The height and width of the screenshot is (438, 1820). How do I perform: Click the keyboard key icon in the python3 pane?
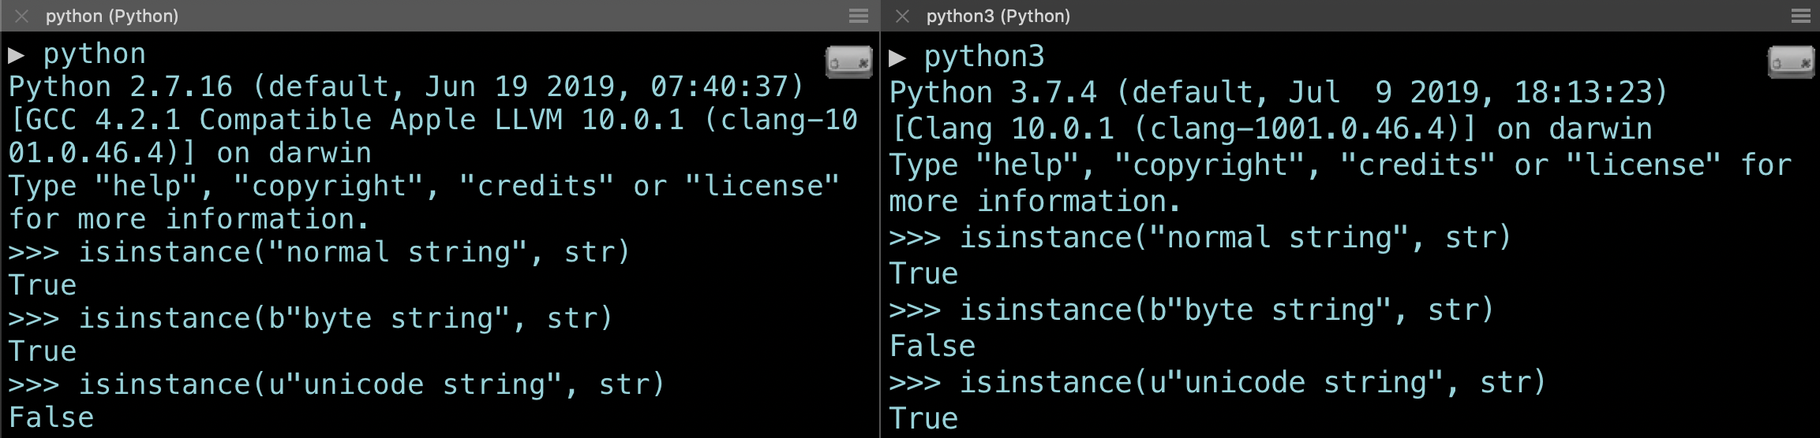(1791, 62)
